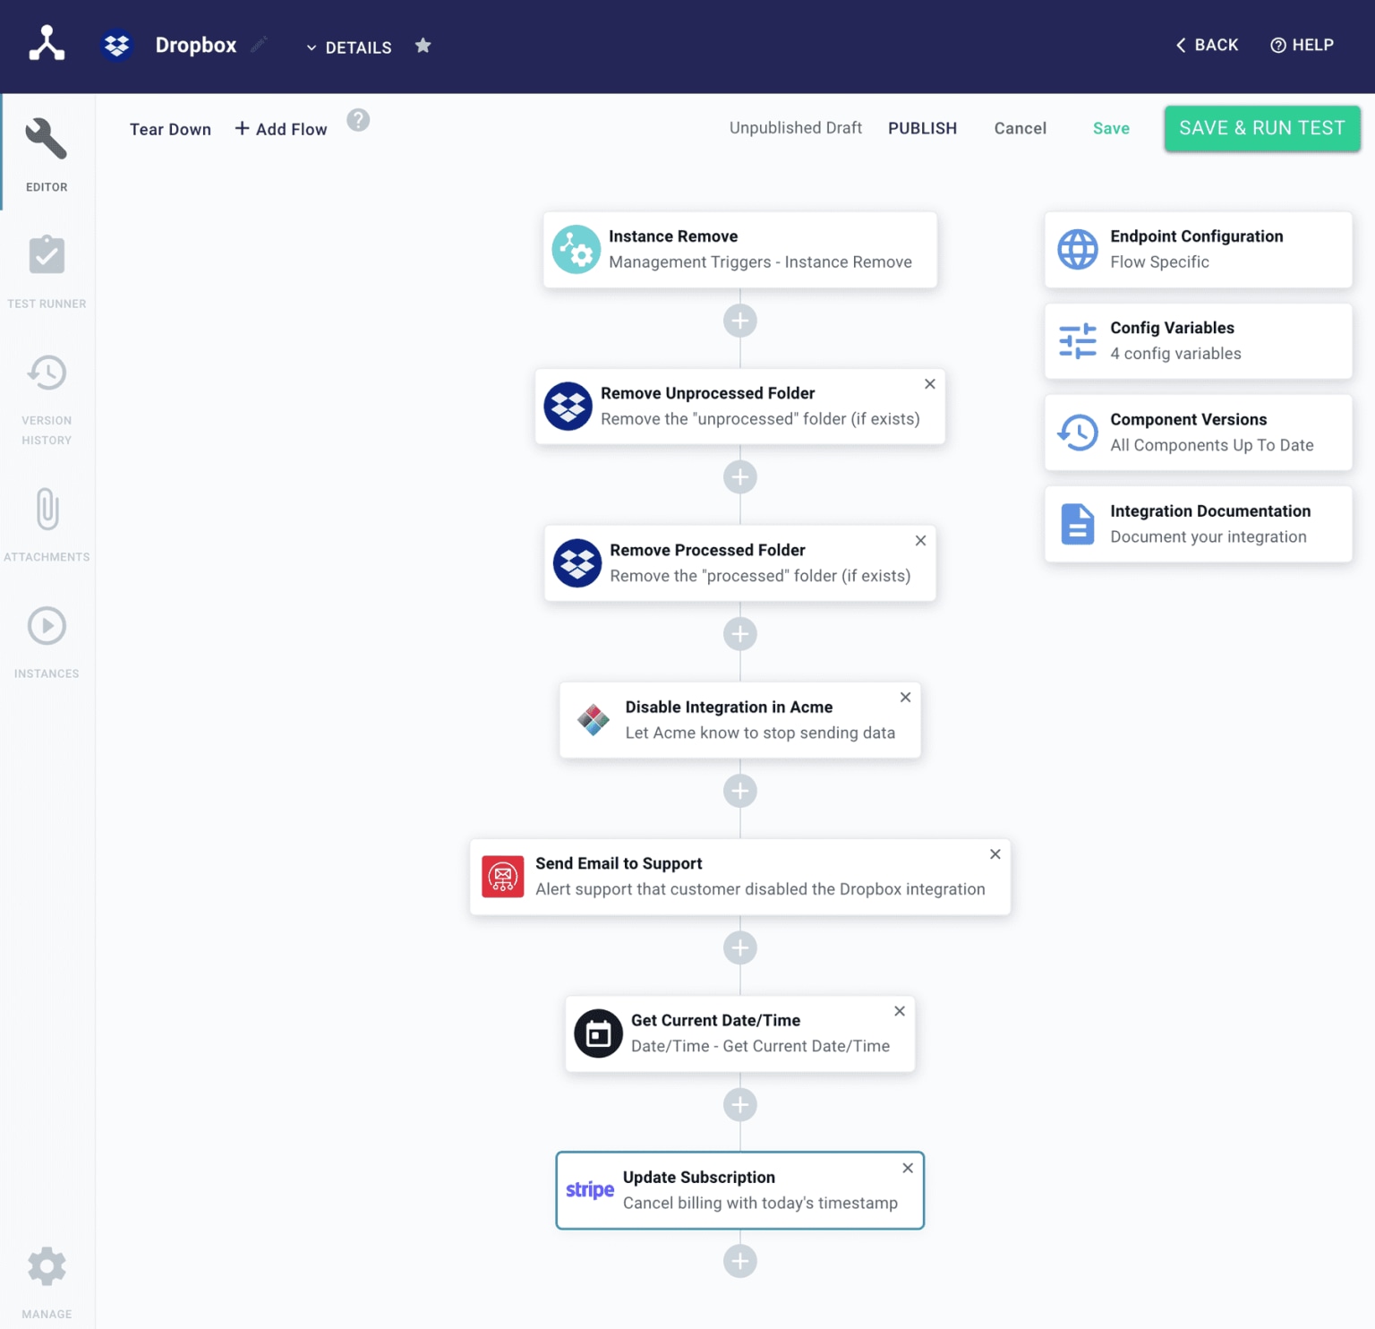1375x1329 pixels.
Task: Click SAVE & RUN TEST button
Action: (1262, 128)
